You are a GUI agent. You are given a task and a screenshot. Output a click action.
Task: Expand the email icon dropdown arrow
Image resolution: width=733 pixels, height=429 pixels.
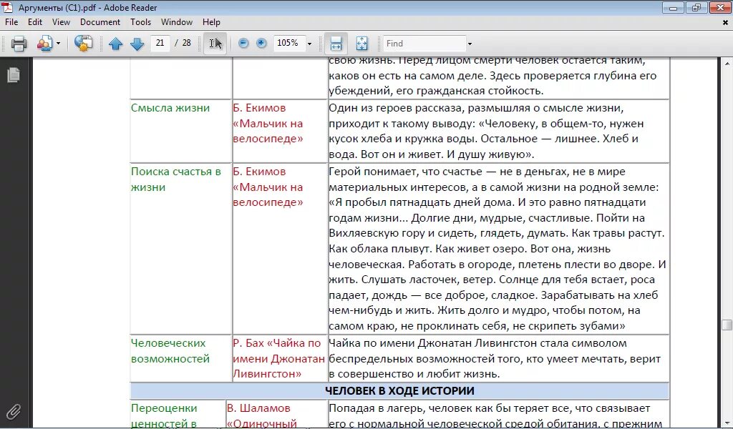tap(58, 44)
